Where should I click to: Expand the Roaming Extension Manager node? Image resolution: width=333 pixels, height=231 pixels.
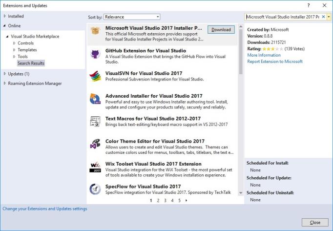5,84
